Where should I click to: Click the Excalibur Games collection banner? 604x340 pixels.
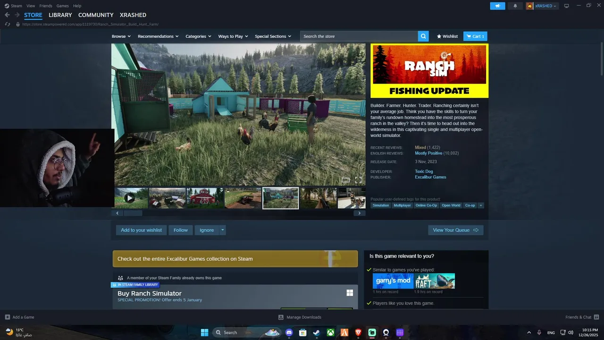(235, 259)
